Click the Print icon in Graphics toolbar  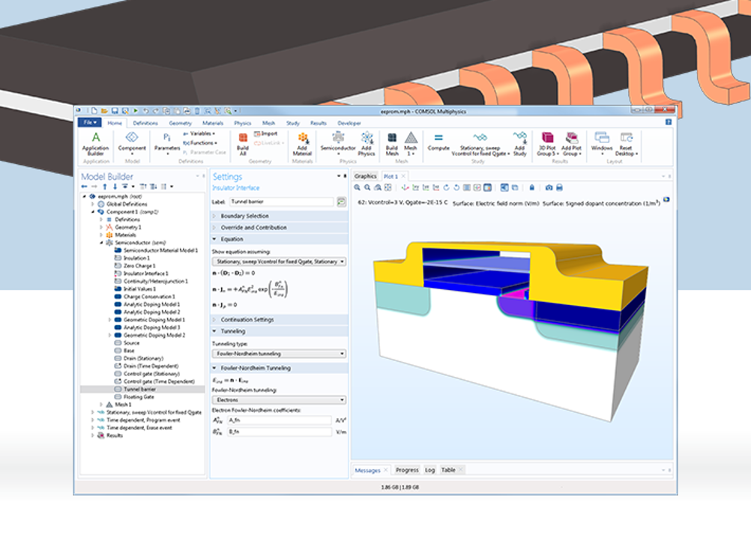point(559,187)
